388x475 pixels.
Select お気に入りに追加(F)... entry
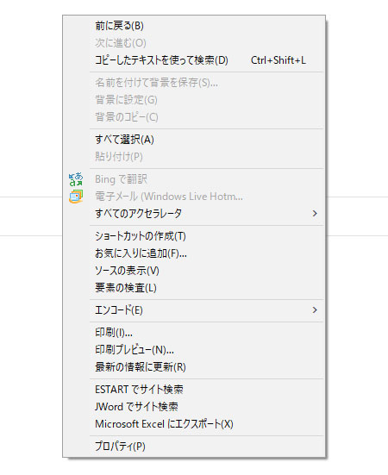194,253
